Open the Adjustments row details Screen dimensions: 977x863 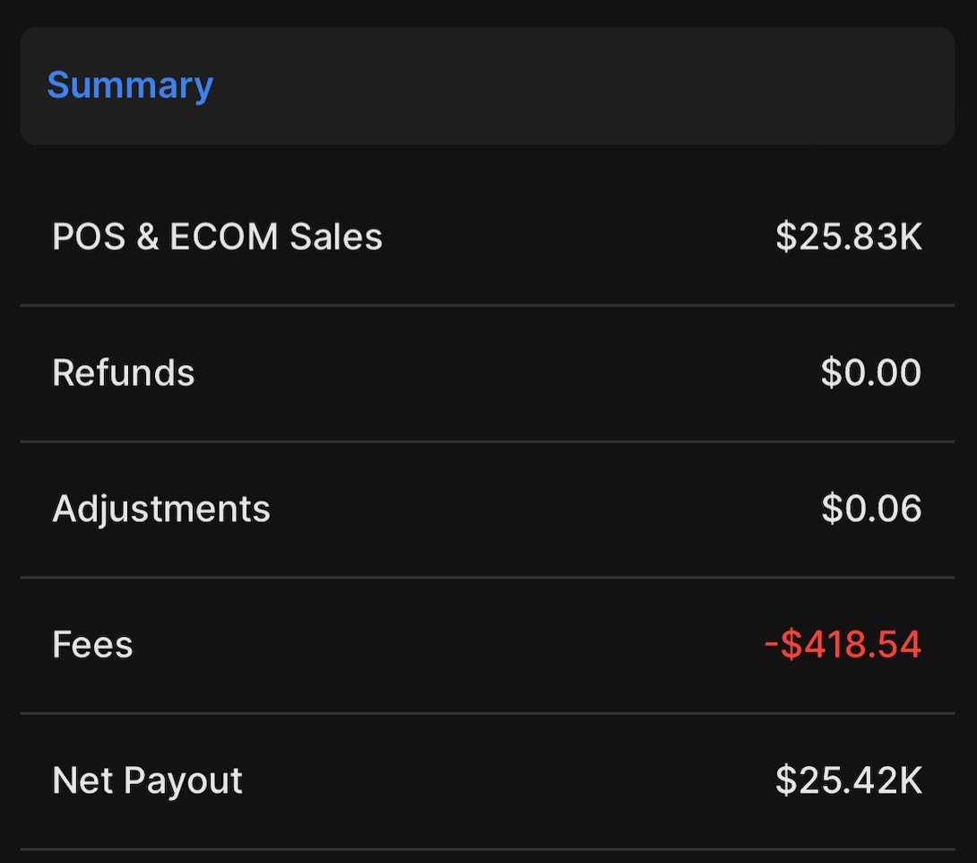pyautogui.click(x=488, y=510)
